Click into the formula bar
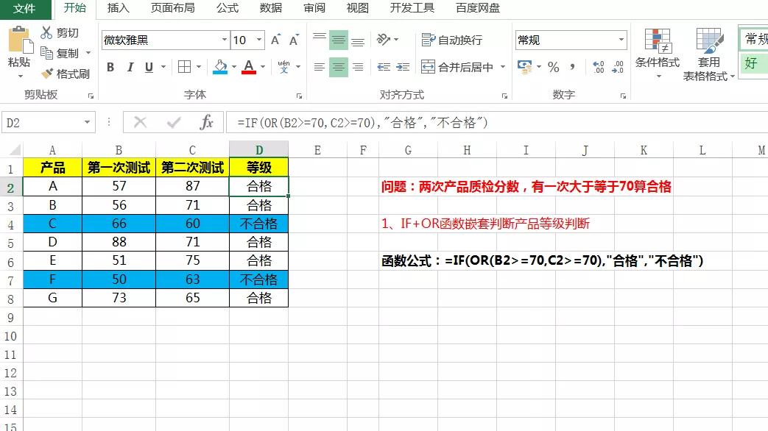 (x=496, y=123)
